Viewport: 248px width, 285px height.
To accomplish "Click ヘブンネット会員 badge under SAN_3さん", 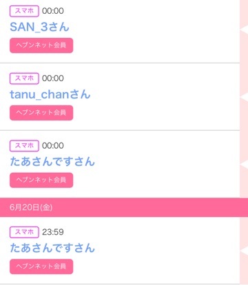I will pyautogui.click(x=41, y=45).
